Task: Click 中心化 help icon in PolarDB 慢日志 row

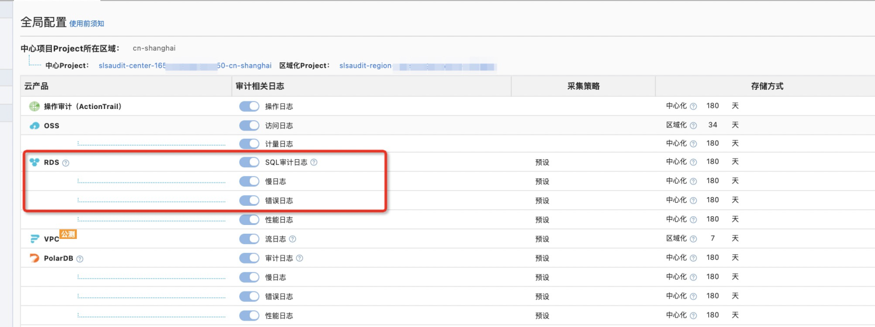Action: click(694, 277)
